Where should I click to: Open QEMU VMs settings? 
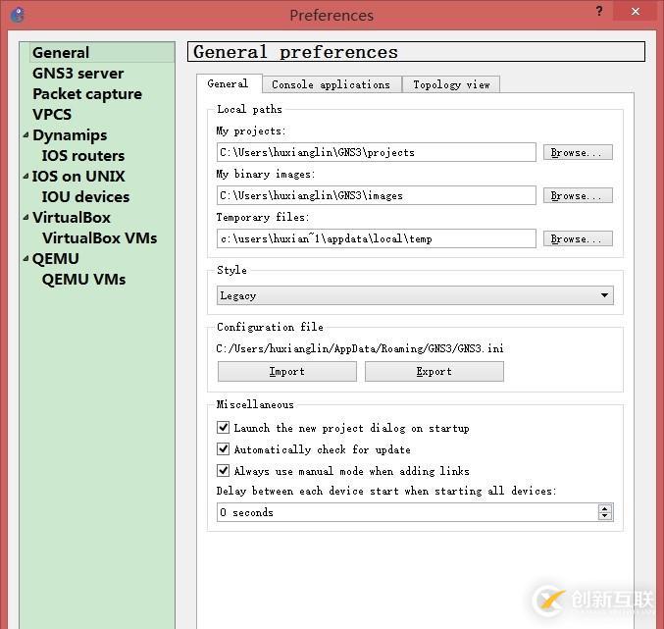point(83,279)
